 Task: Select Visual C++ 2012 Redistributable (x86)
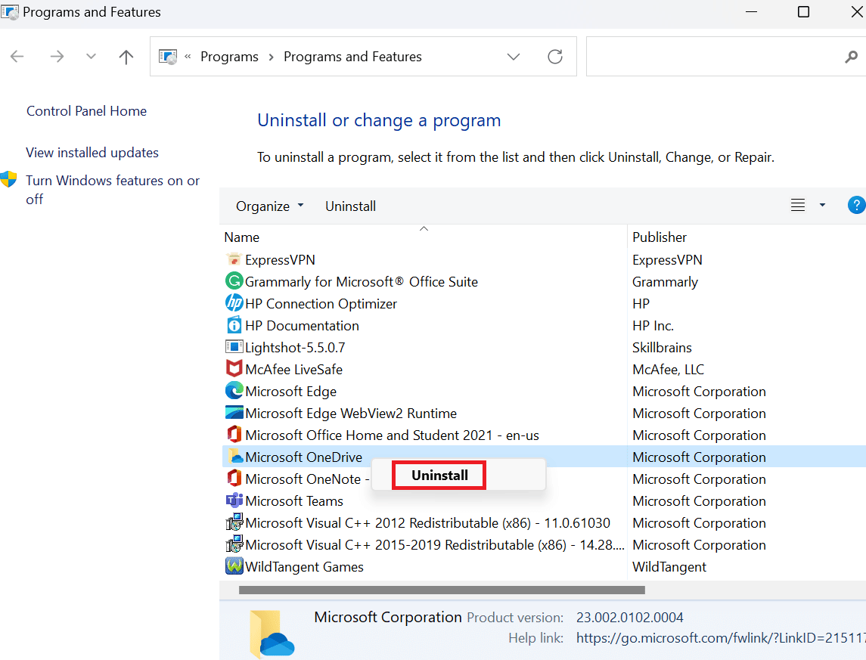click(x=427, y=522)
